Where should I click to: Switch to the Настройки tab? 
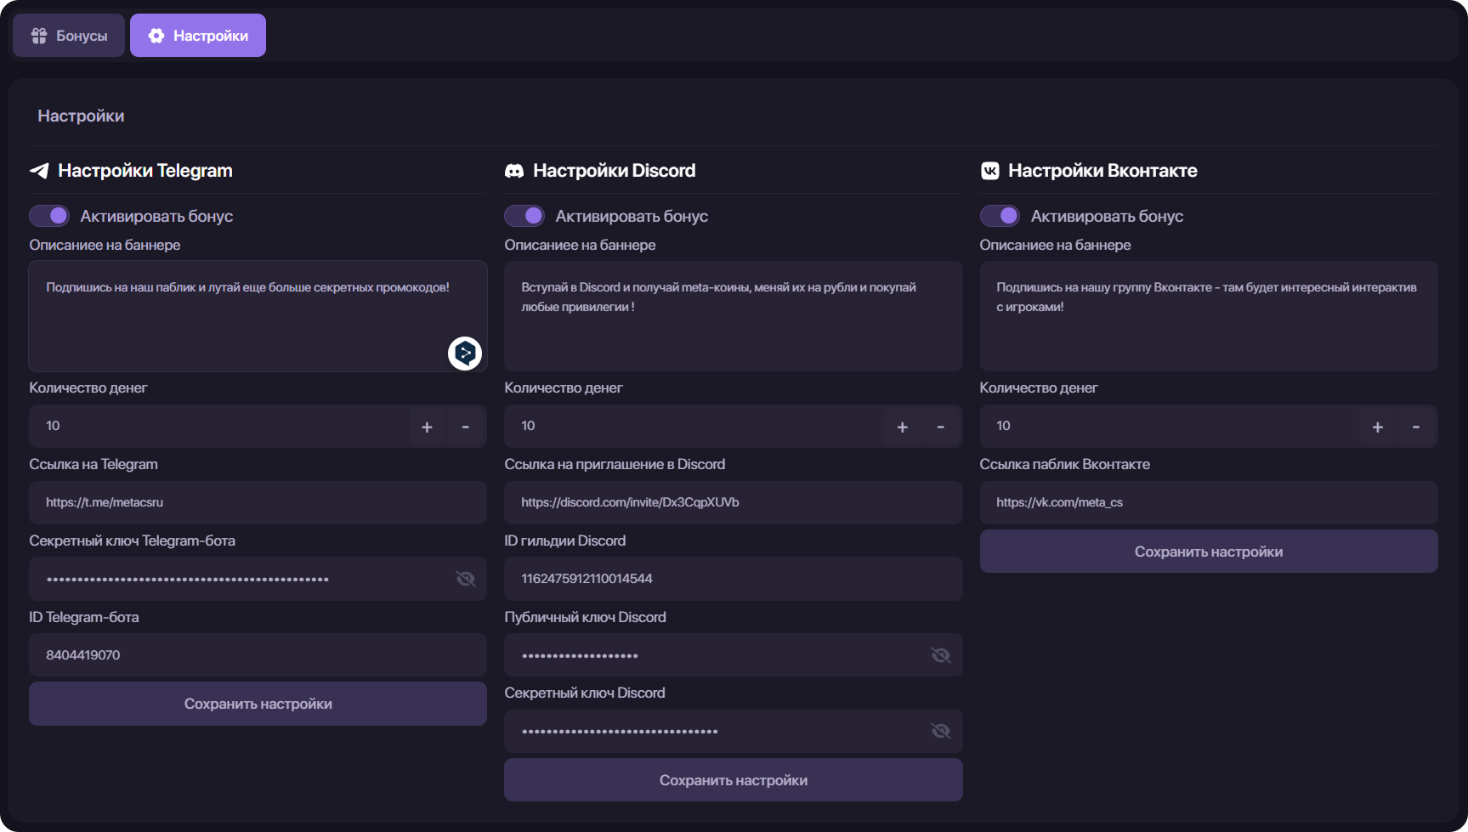pos(198,36)
